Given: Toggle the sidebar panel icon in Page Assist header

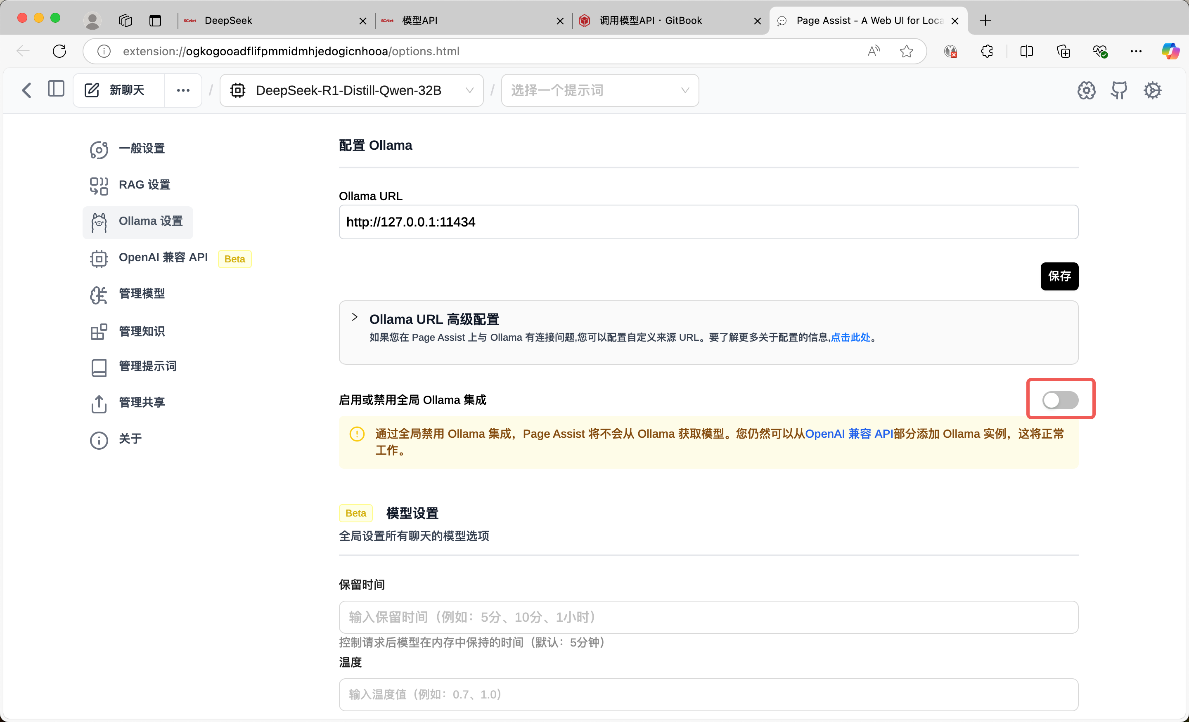Looking at the screenshot, I should pos(56,89).
